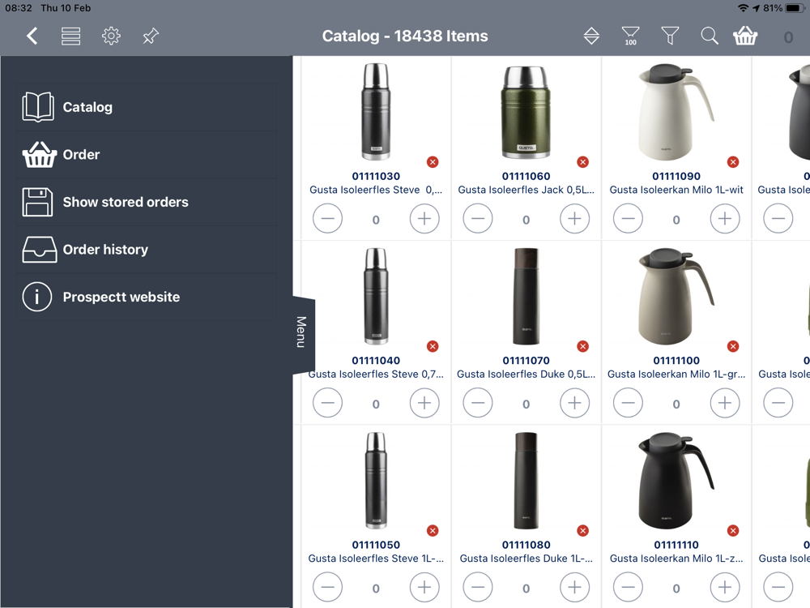Tap the basket count 0 in header
Image resolution: width=810 pixels, height=608 pixels.
click(x=788, y=37)
